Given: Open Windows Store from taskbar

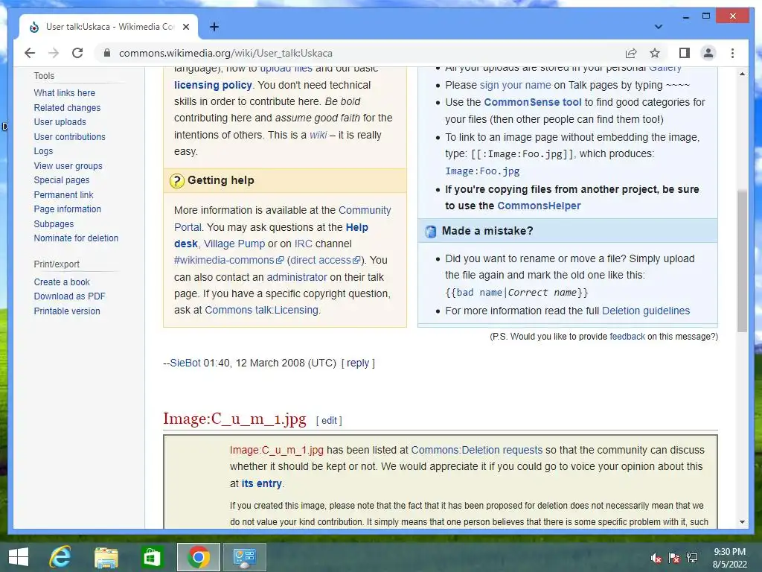Looking at the screenshot, I should [152, 557].
